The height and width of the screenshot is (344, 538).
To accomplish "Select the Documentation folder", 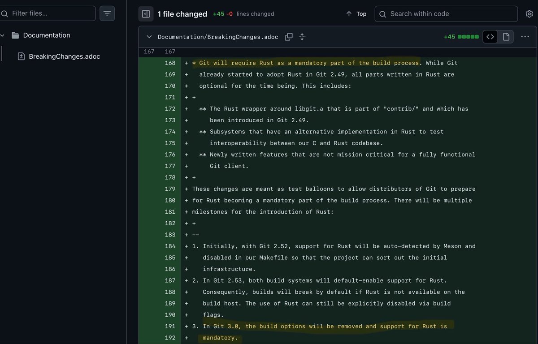I will tap(47, 35).
